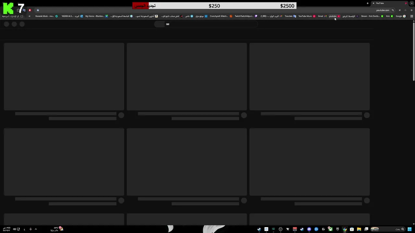Open Logitech G HUB from taskbar

tap(323, 229)
